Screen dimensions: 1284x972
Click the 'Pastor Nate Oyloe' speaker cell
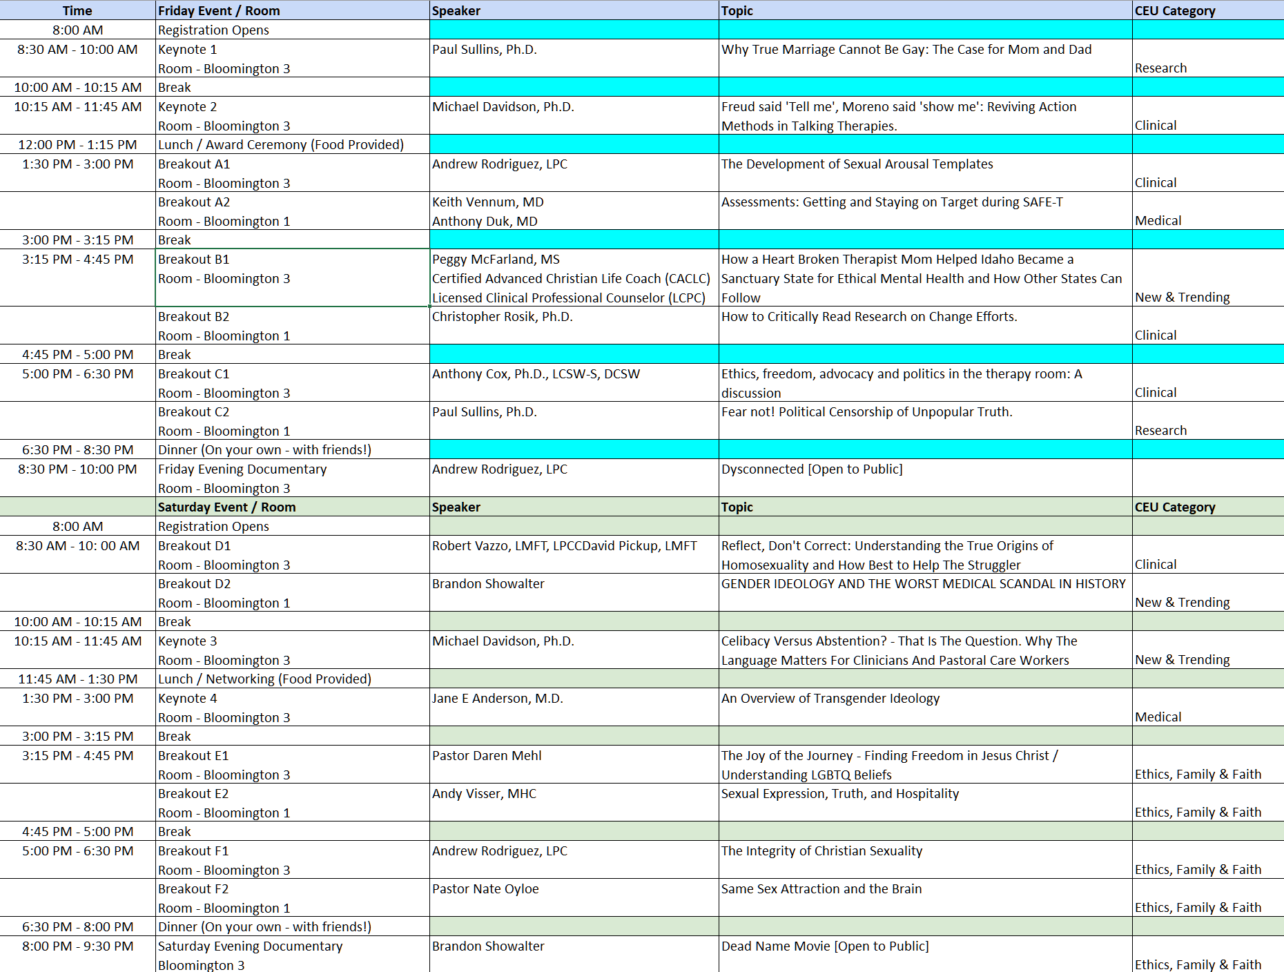pos(574,897)
